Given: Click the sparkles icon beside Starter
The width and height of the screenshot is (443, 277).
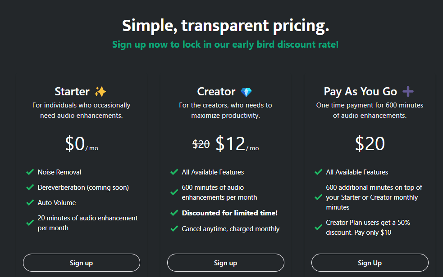Looking at the screenshot, I should [100, 92].
